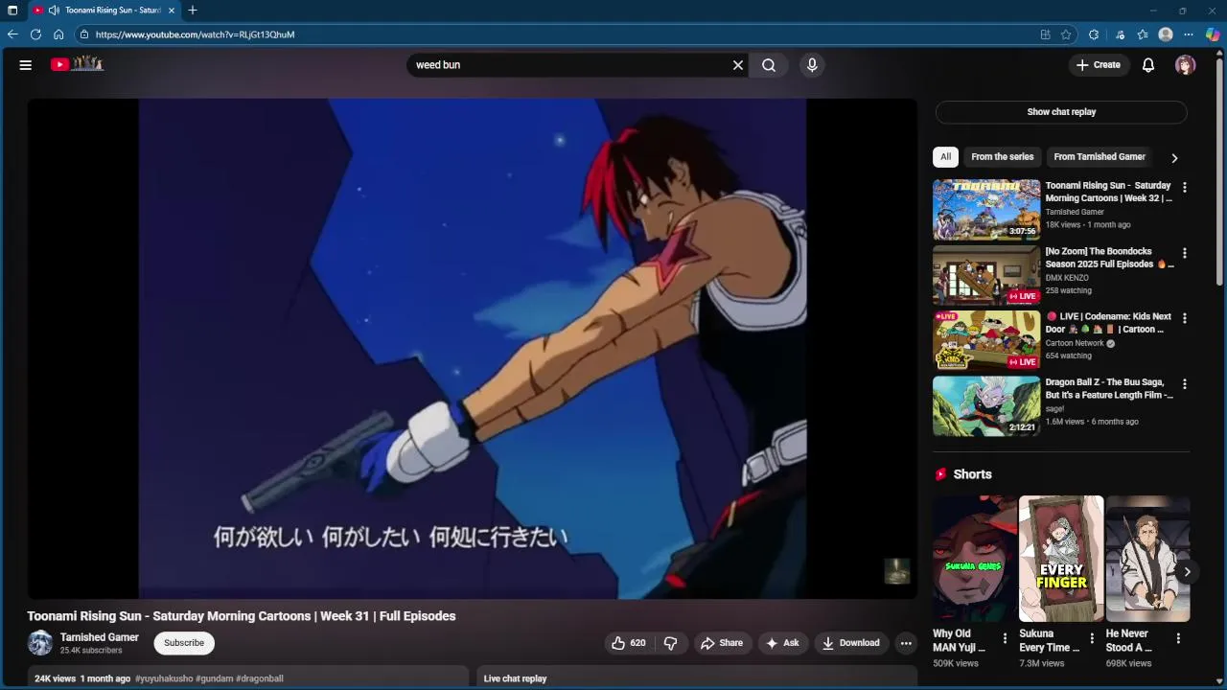Select the 'All' filter chip
The height and width of the screenshot is (690, 1227).
pos(945,157)
